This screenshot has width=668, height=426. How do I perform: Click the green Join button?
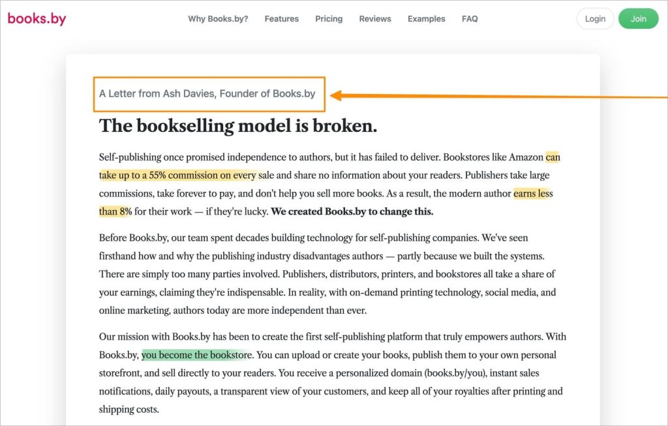tap(639, 19)
